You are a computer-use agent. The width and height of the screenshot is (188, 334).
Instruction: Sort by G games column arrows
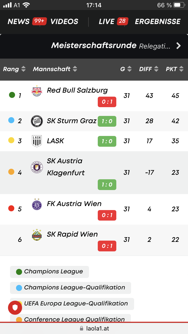(x=129, y=69)
